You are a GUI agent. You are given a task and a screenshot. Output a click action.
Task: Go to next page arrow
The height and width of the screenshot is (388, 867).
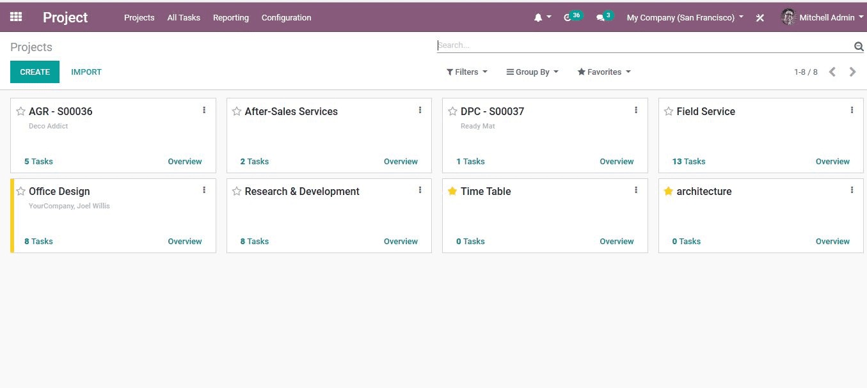tap(852, 72)
